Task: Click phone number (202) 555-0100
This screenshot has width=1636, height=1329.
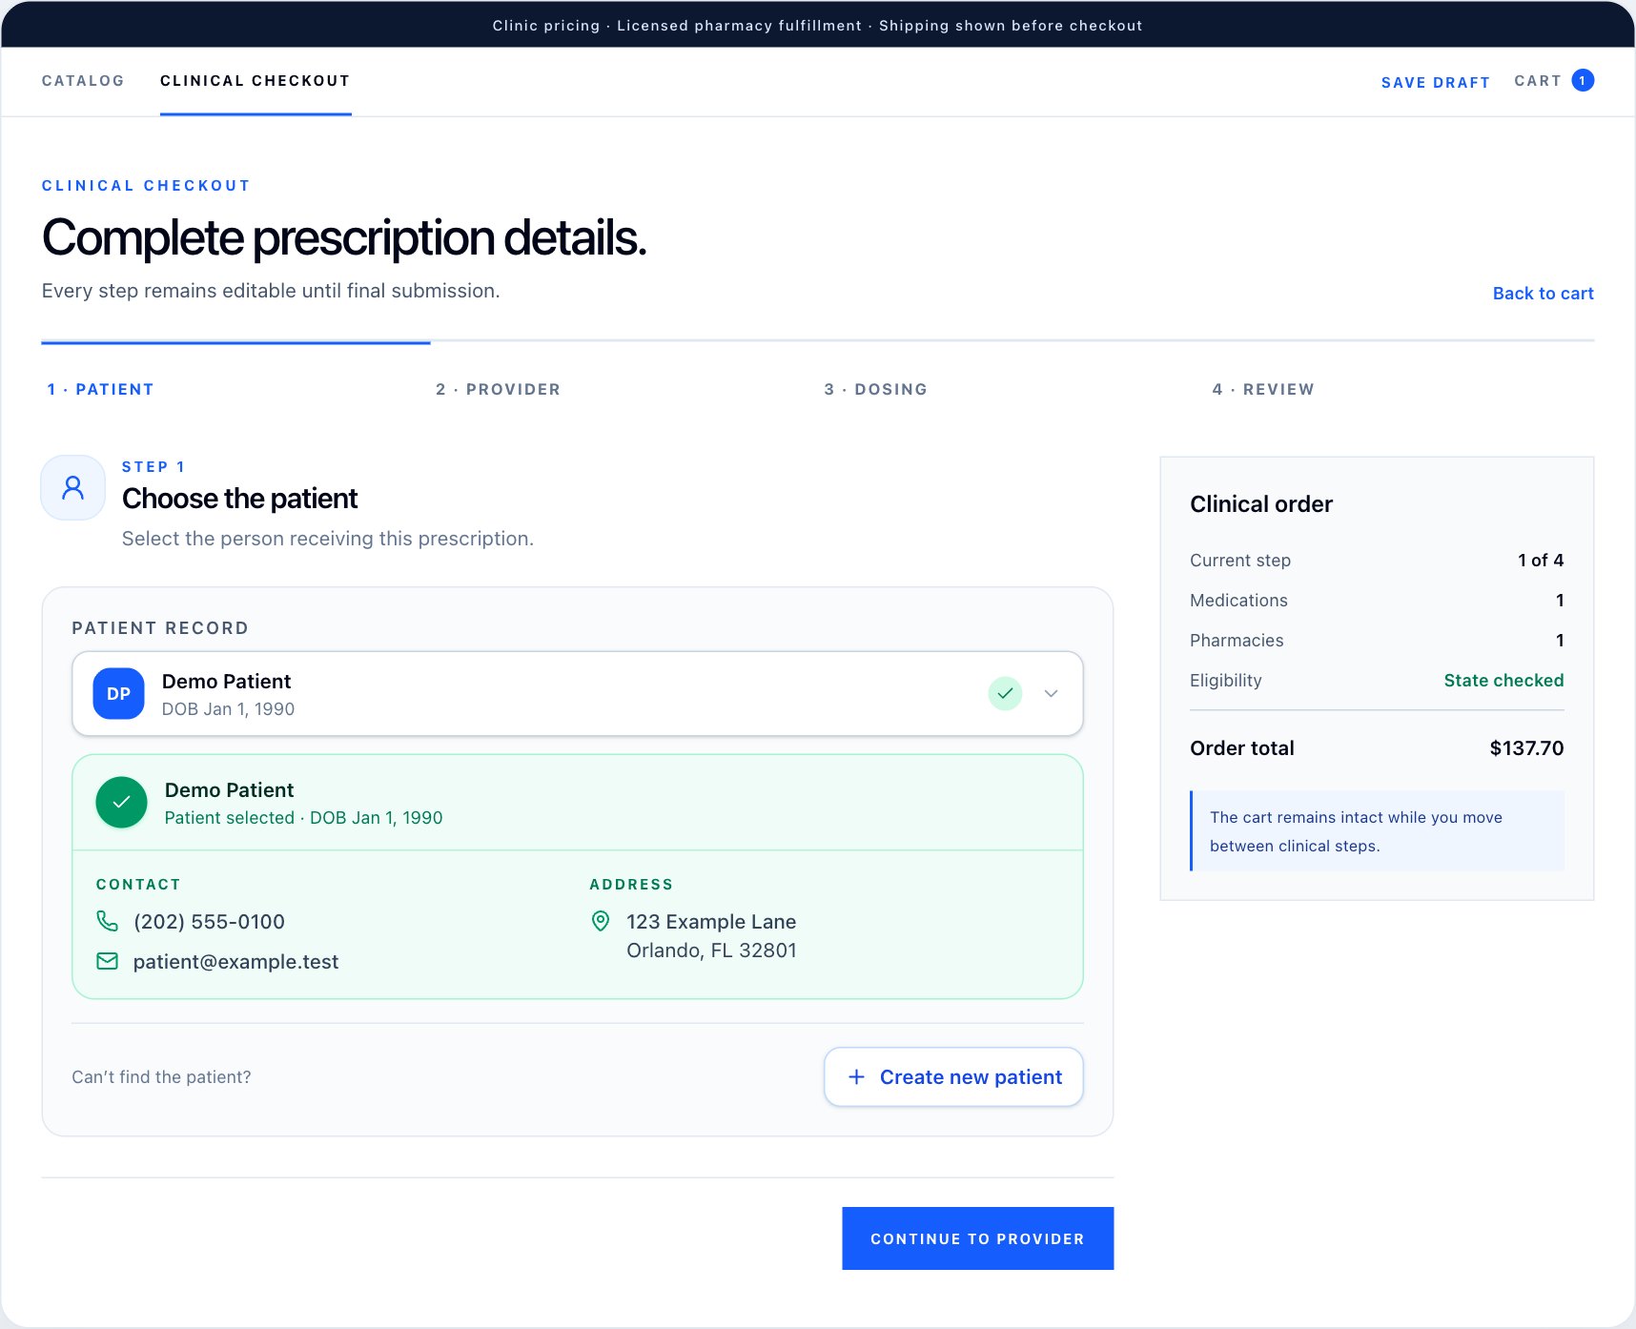Action: (209, 922)
